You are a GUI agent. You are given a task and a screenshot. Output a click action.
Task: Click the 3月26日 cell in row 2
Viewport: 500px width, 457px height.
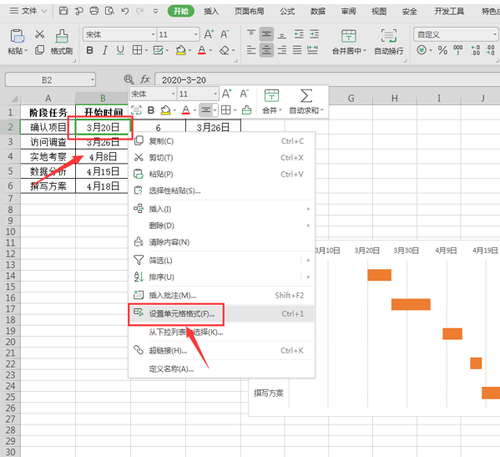coord(213,127)
